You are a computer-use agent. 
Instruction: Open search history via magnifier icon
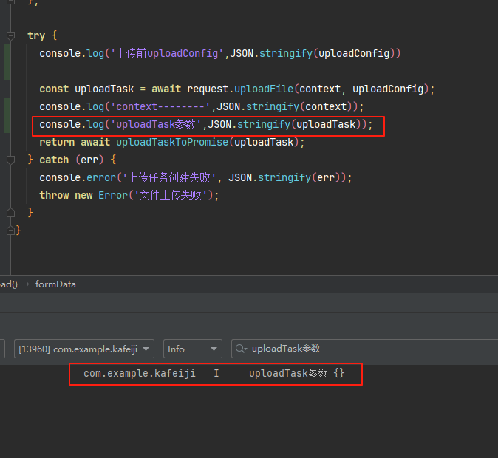241,349
